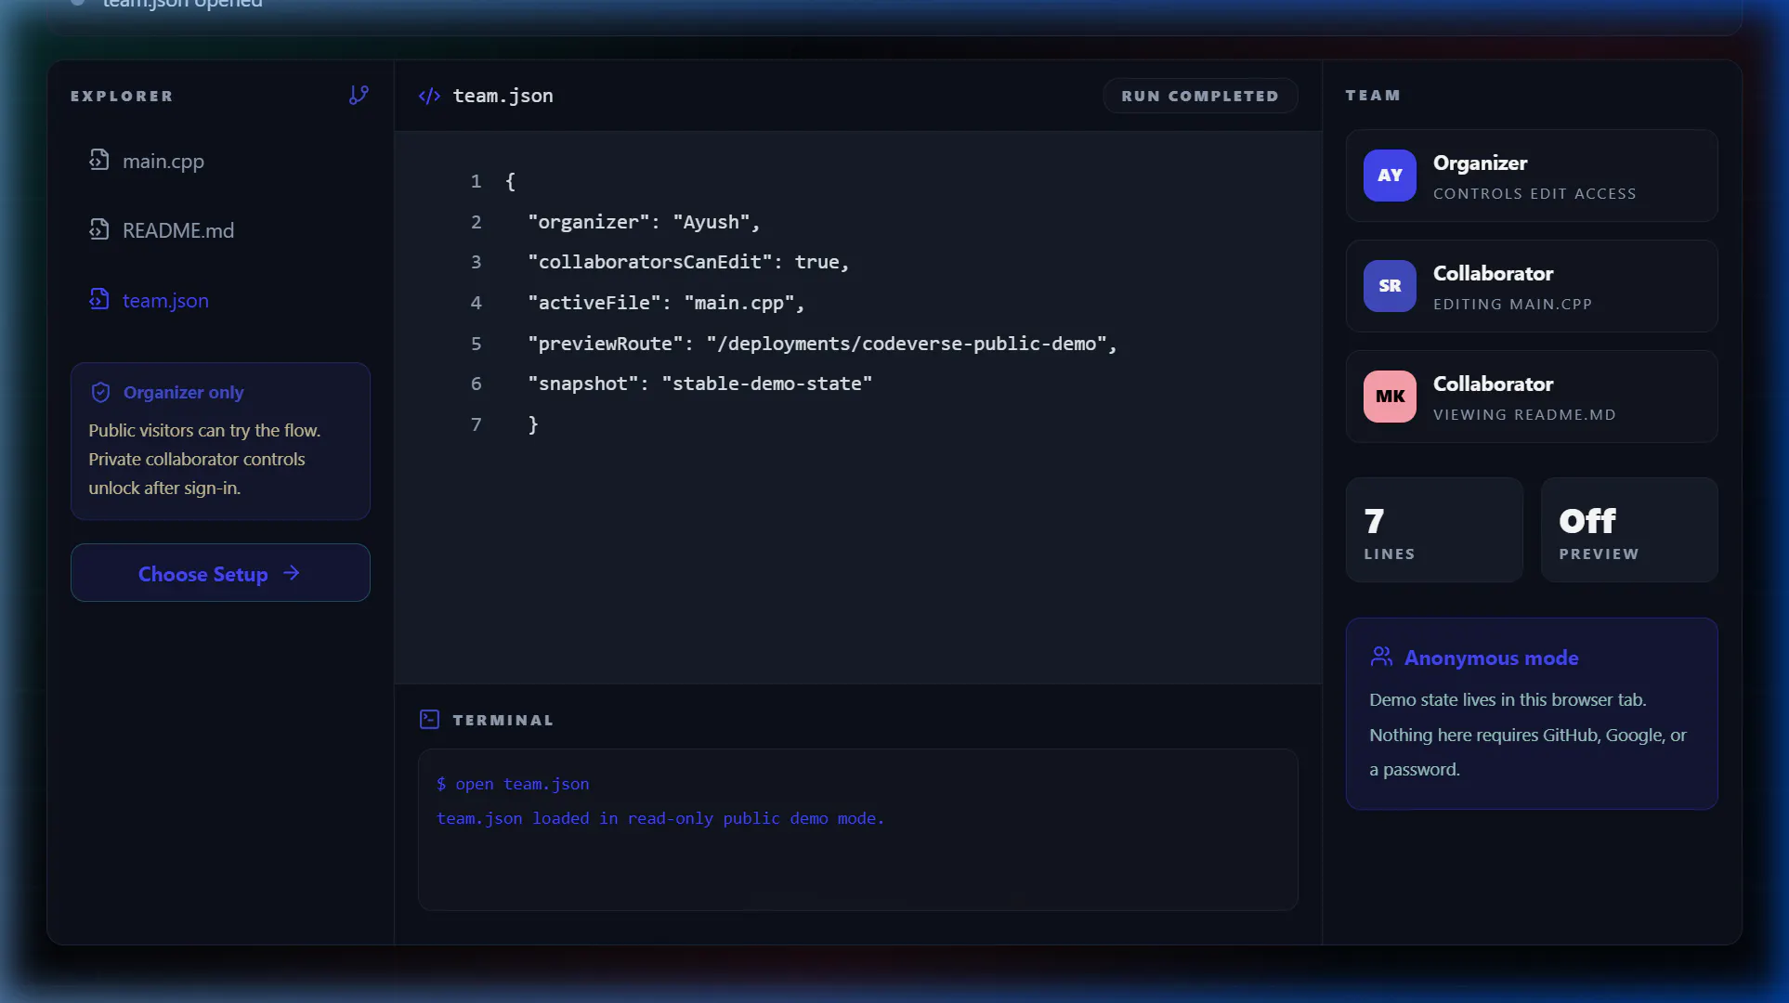
Task: Click the TEAM panel header
Action: point(1373,95)
